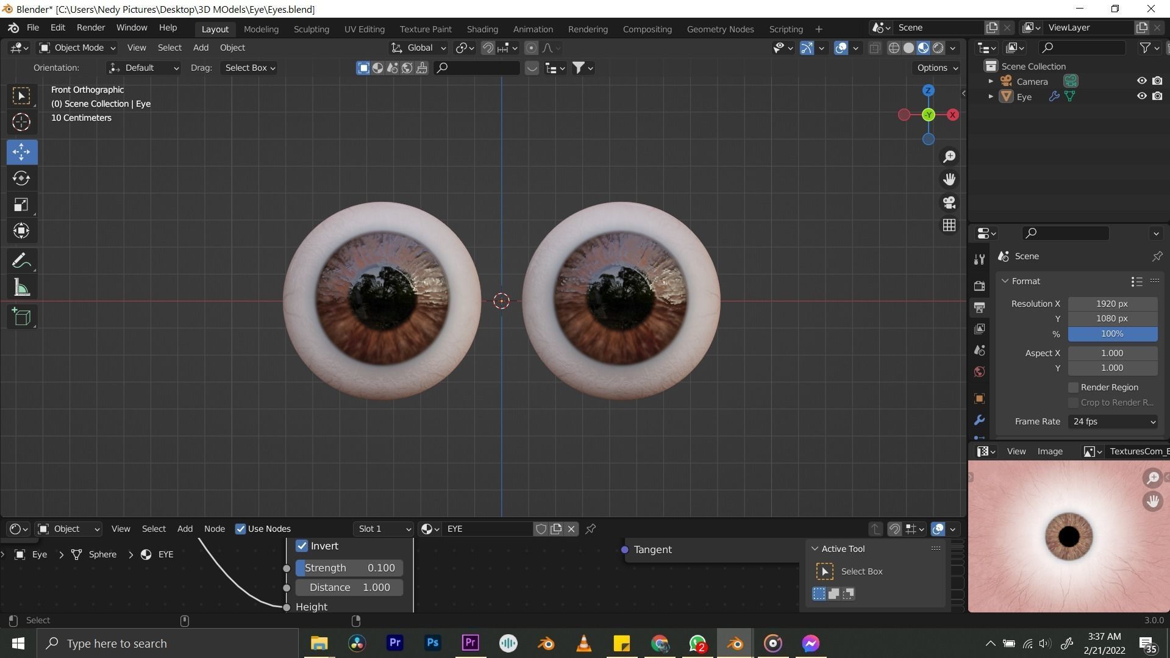Viewport: 1170px width, 658px height.
Task: Click the viewport pan hand icon
Action: [949, 179]
